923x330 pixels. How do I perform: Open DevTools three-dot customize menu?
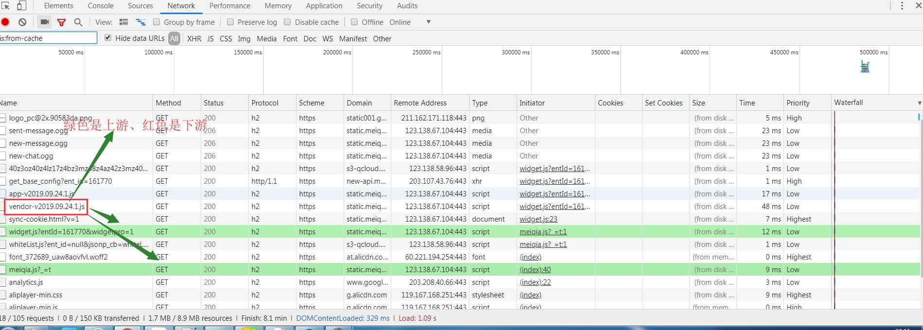[902, 6]
